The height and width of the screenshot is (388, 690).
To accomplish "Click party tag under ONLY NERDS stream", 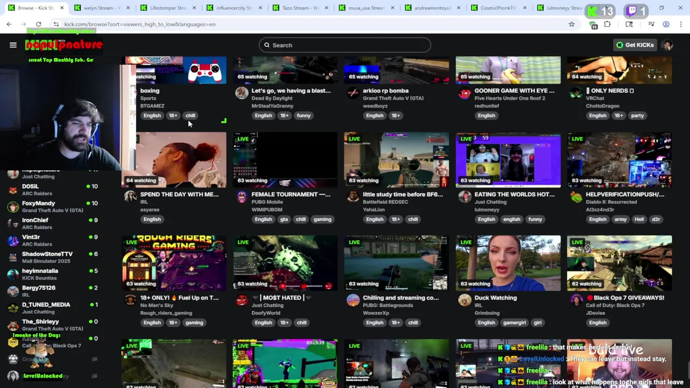I will point(637,115).
